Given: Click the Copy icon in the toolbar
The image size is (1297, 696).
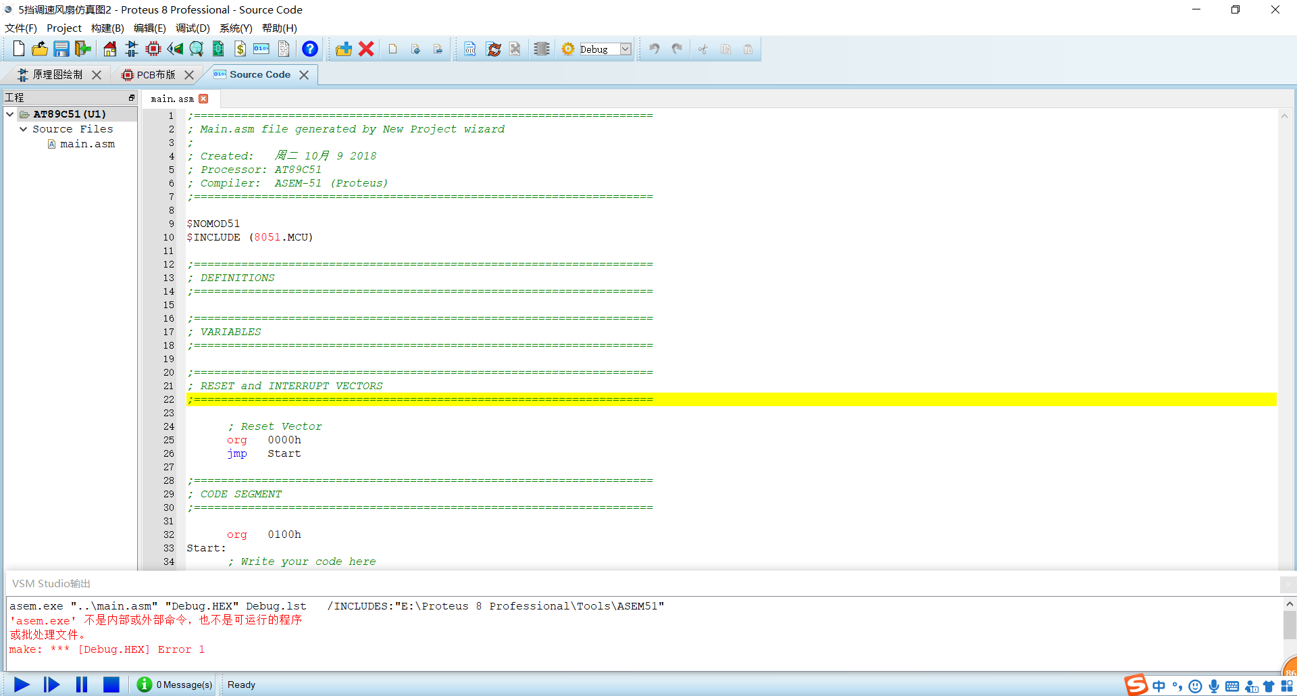Looking at the screenshot, I should pos(726,49).
